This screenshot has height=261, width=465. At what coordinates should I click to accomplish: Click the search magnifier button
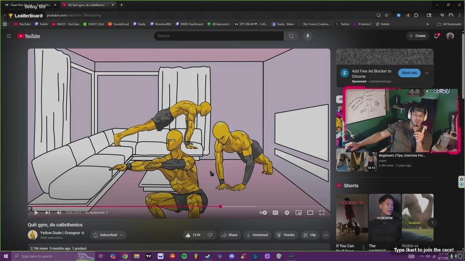coord(291,36)
